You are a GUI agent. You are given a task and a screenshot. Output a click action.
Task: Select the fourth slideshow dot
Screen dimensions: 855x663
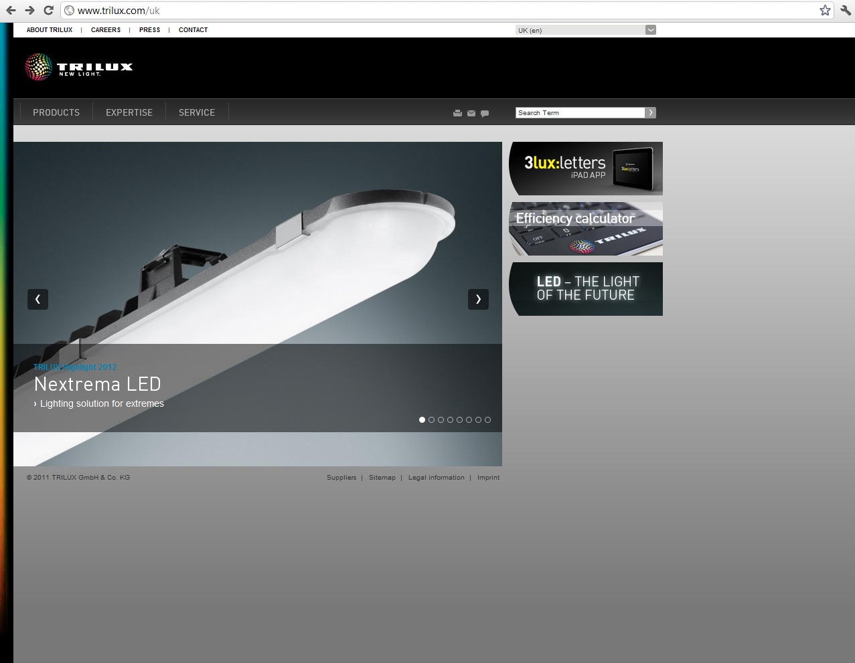(x=450, y=419)
